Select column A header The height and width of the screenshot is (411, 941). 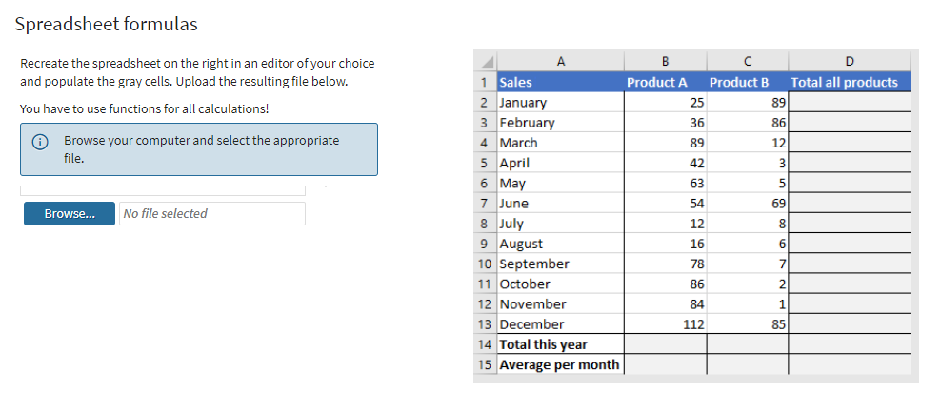(560, 62)
